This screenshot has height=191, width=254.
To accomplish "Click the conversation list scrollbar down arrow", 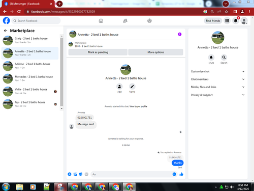I will point(61,108).
